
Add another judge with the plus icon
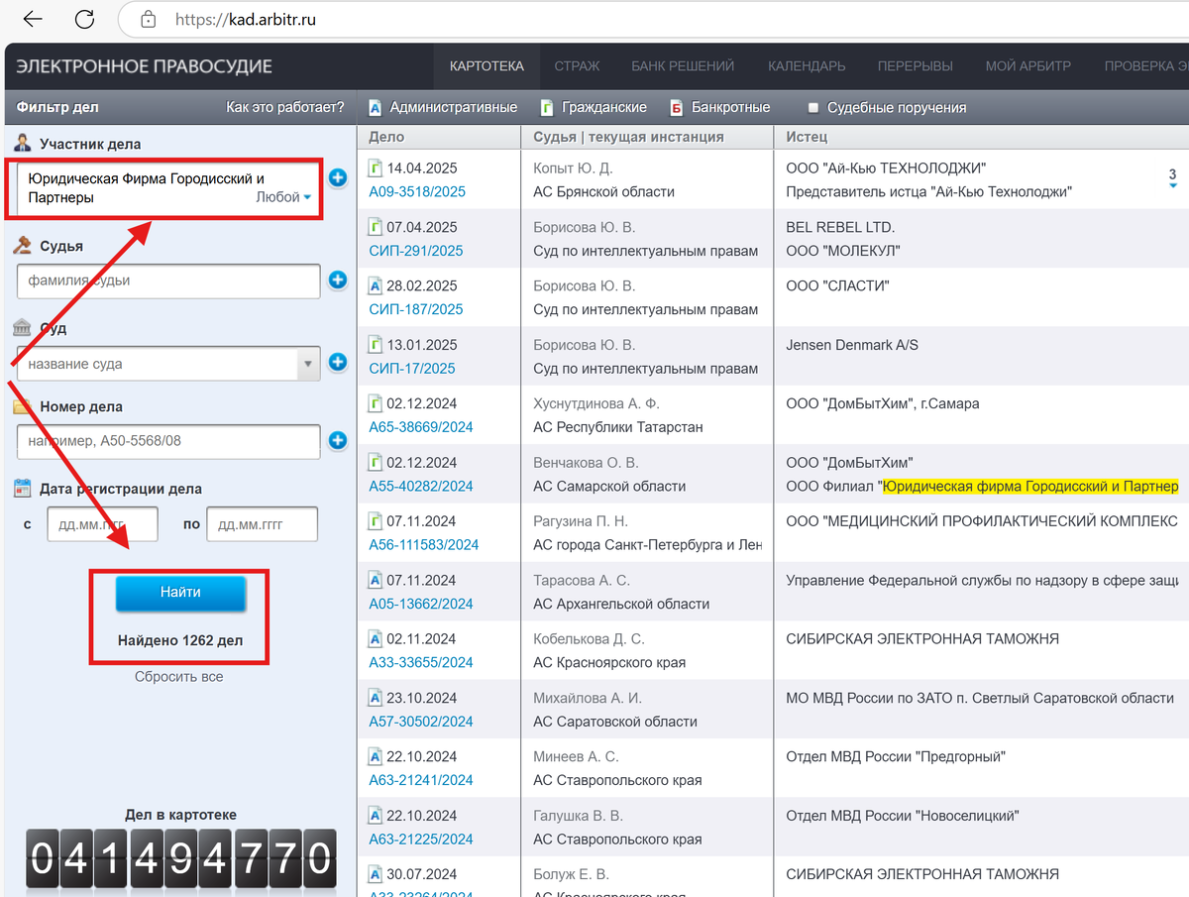[338, 280]
